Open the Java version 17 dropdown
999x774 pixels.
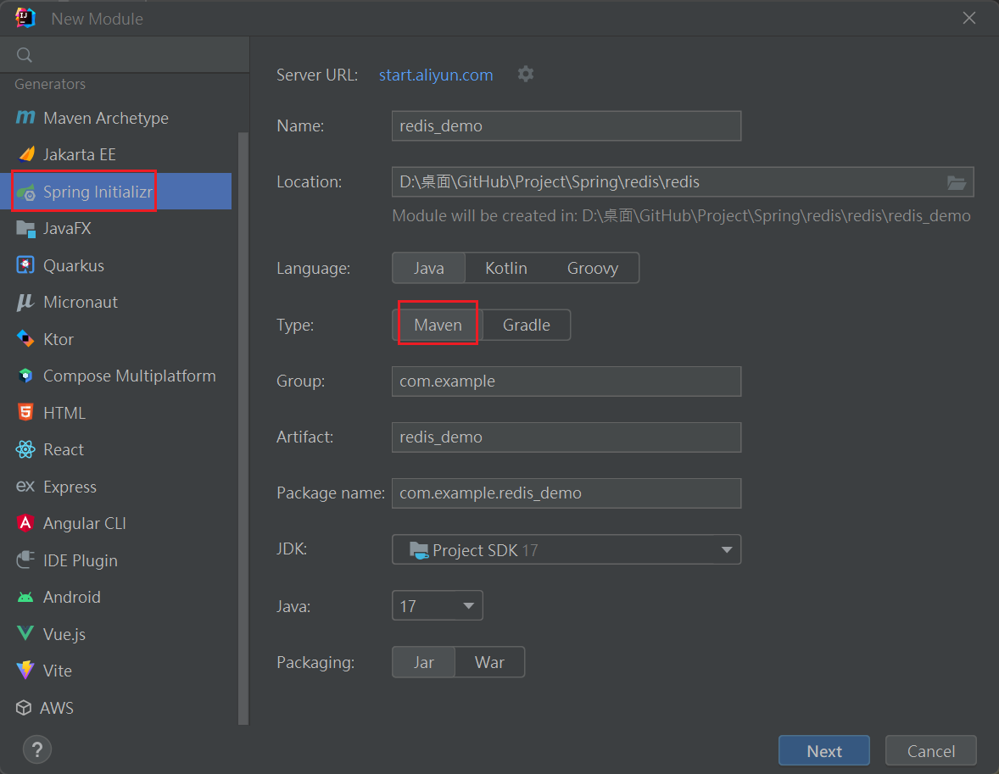pyautogui.click(x=437, y=606)
